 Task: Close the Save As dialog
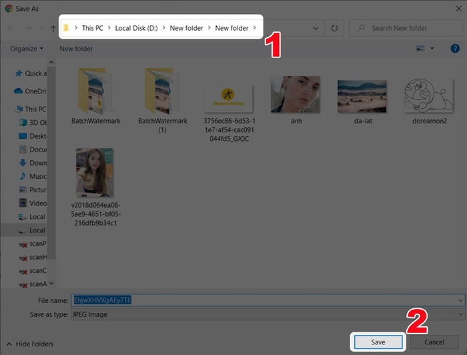[x=459, y=9]
